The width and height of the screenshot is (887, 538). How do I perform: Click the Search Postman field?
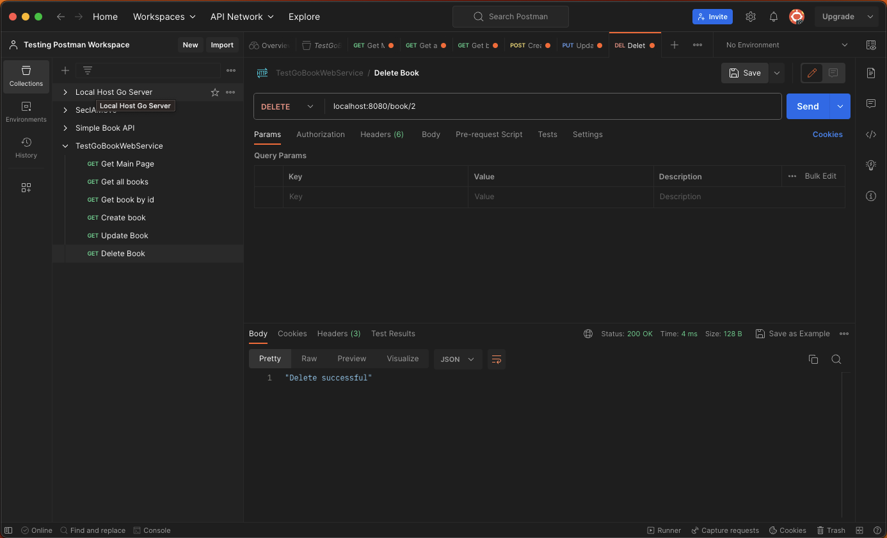coord(511,17)
